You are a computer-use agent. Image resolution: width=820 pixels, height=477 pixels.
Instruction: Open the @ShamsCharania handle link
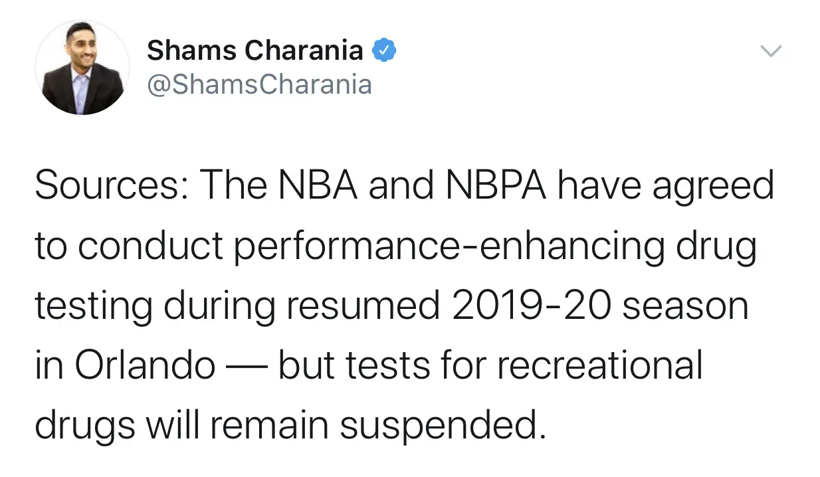coord(259,84)
